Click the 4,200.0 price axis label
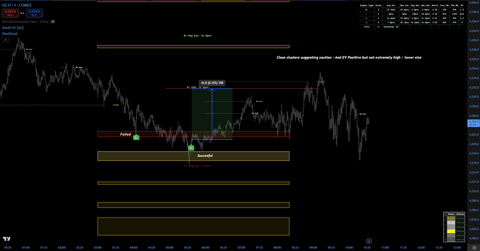480x251 pixels. (x=473, y=239)
